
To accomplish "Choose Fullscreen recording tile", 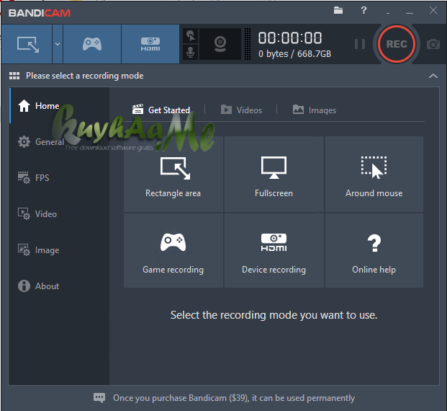I will click(x=274, y=174).
